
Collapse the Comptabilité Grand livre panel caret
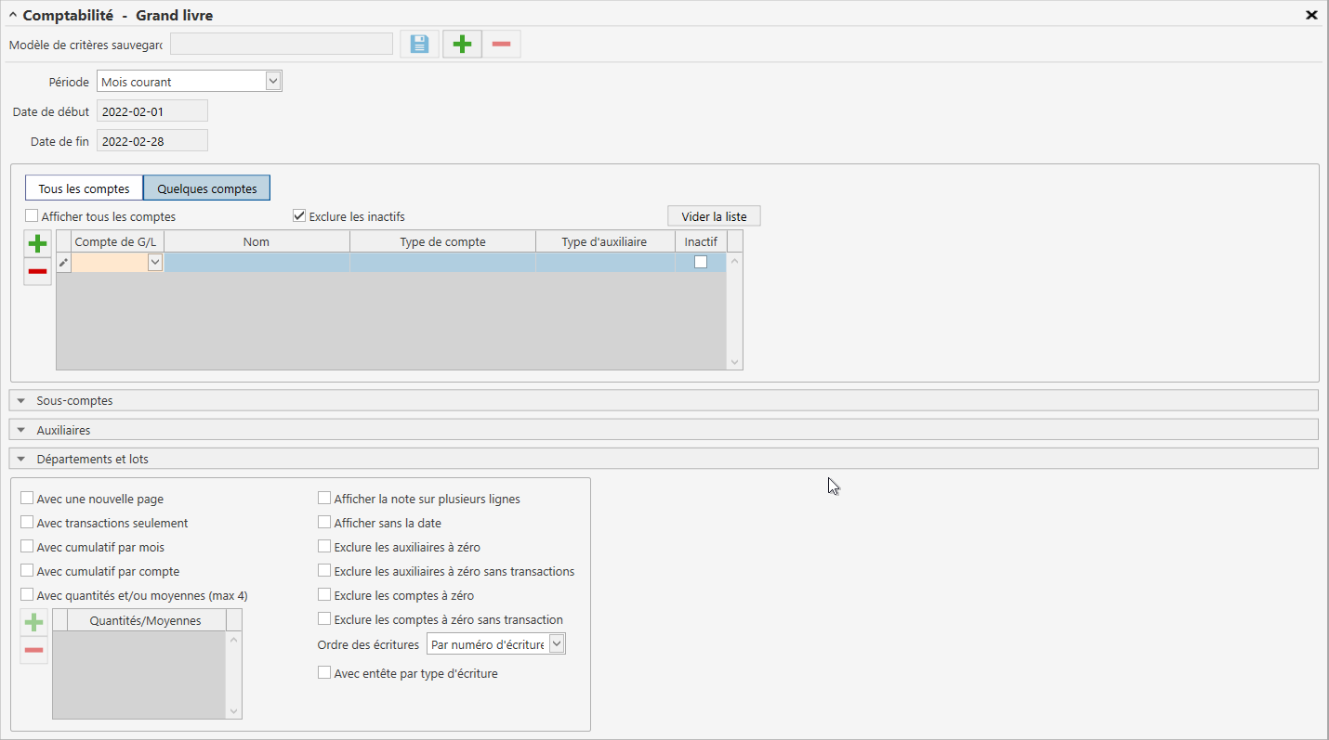[x=13, y=15]
